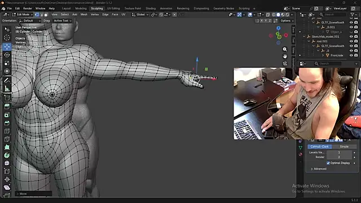Image resolution: width=361 pixels, height=203 pixels.
Task: Open the overlays dropdown arrow
Action: click(x=254, y=15)
